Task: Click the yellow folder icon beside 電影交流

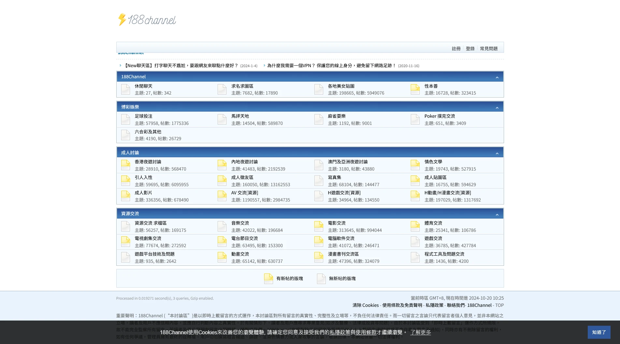Action: [319, 226]
